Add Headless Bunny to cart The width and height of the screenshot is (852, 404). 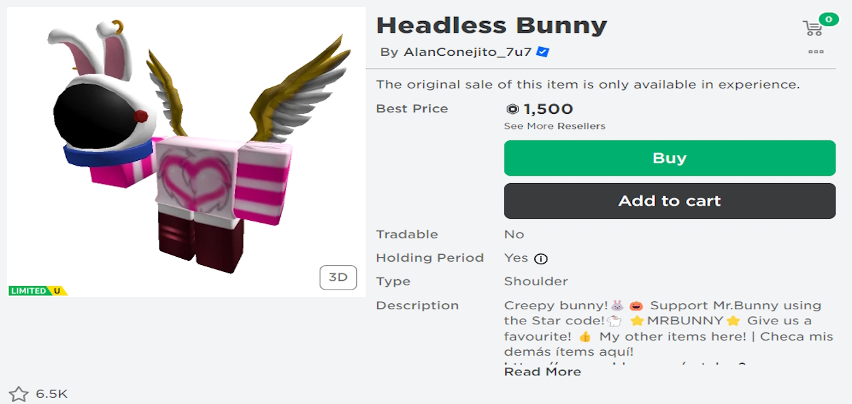click(x=669, y=200)
